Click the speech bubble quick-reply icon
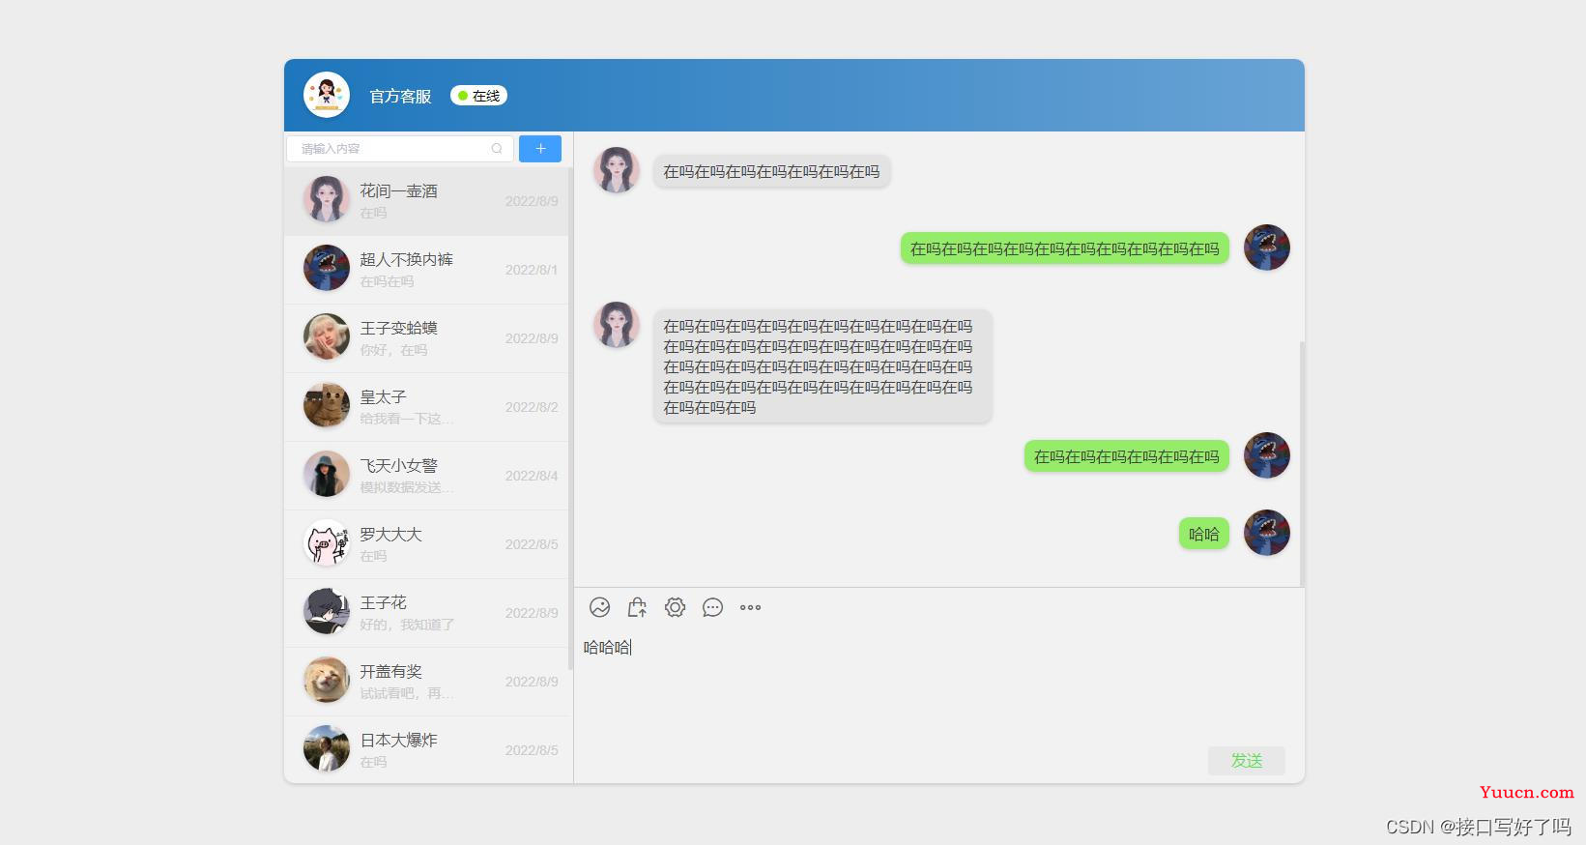 click(x=712, y=607)
